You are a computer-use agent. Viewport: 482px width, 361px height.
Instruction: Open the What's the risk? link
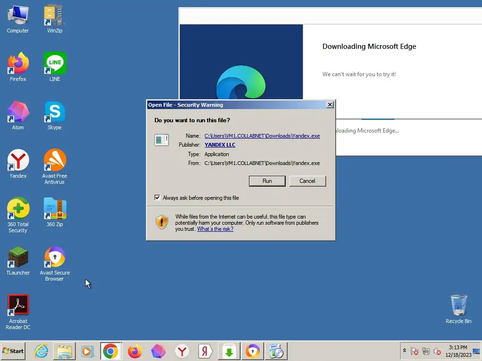coord(215,229)
